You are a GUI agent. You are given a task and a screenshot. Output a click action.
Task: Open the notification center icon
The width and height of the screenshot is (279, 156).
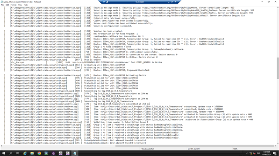click(275, 153)
